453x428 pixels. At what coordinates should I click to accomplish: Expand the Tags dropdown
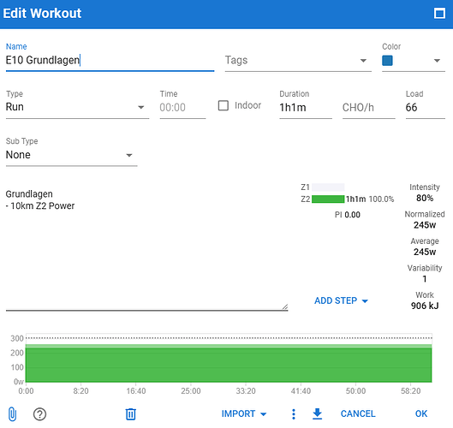pos(298,61)
